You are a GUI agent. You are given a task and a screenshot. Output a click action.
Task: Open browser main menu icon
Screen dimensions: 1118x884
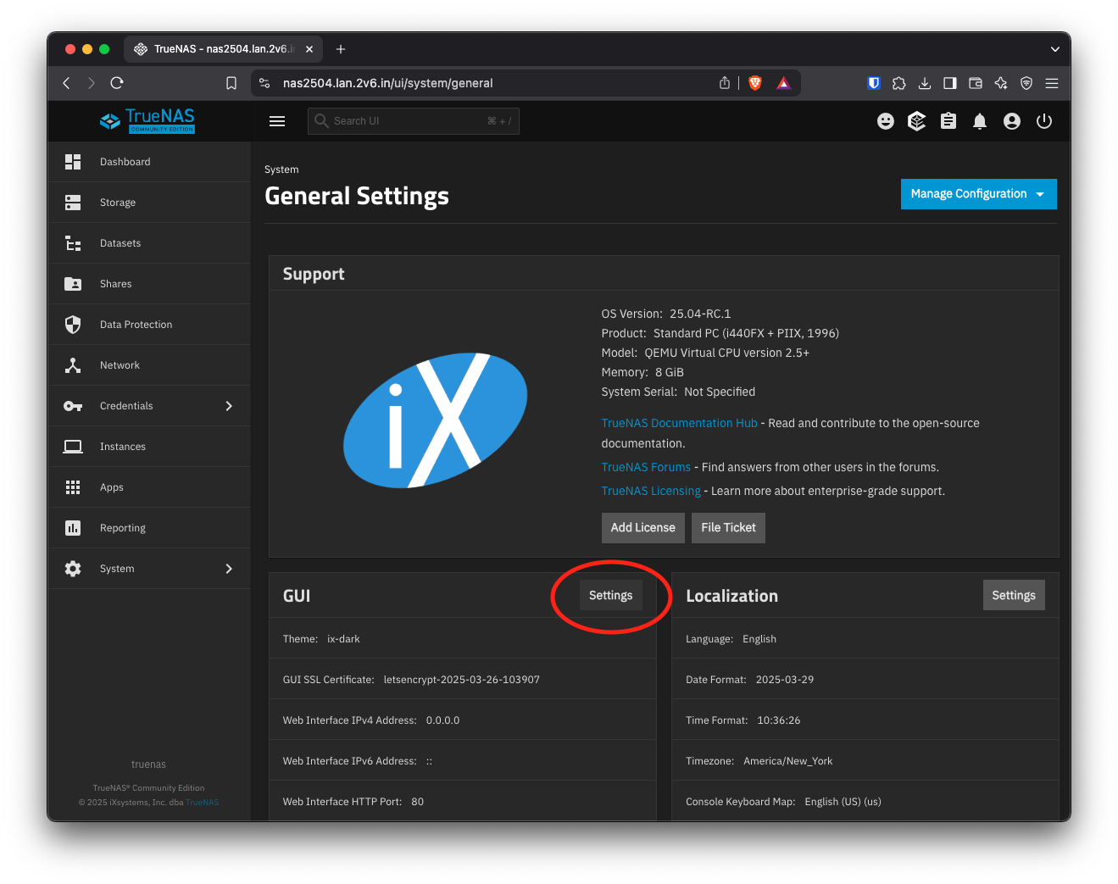pos(1052,83)
